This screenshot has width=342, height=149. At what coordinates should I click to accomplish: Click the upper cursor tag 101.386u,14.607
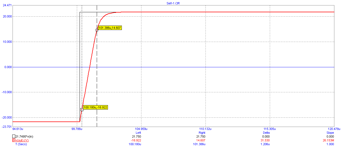point(110,28)
